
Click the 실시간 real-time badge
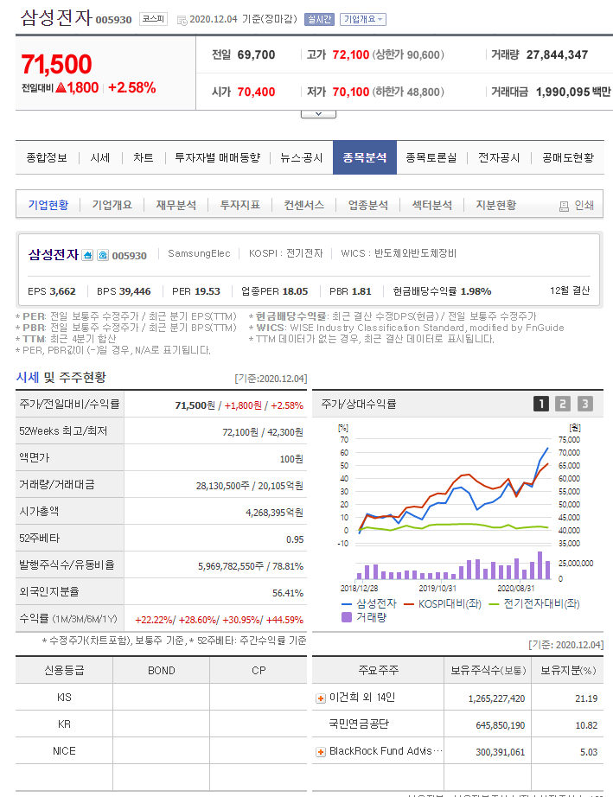pyautogui.click(x=319, y=19)
